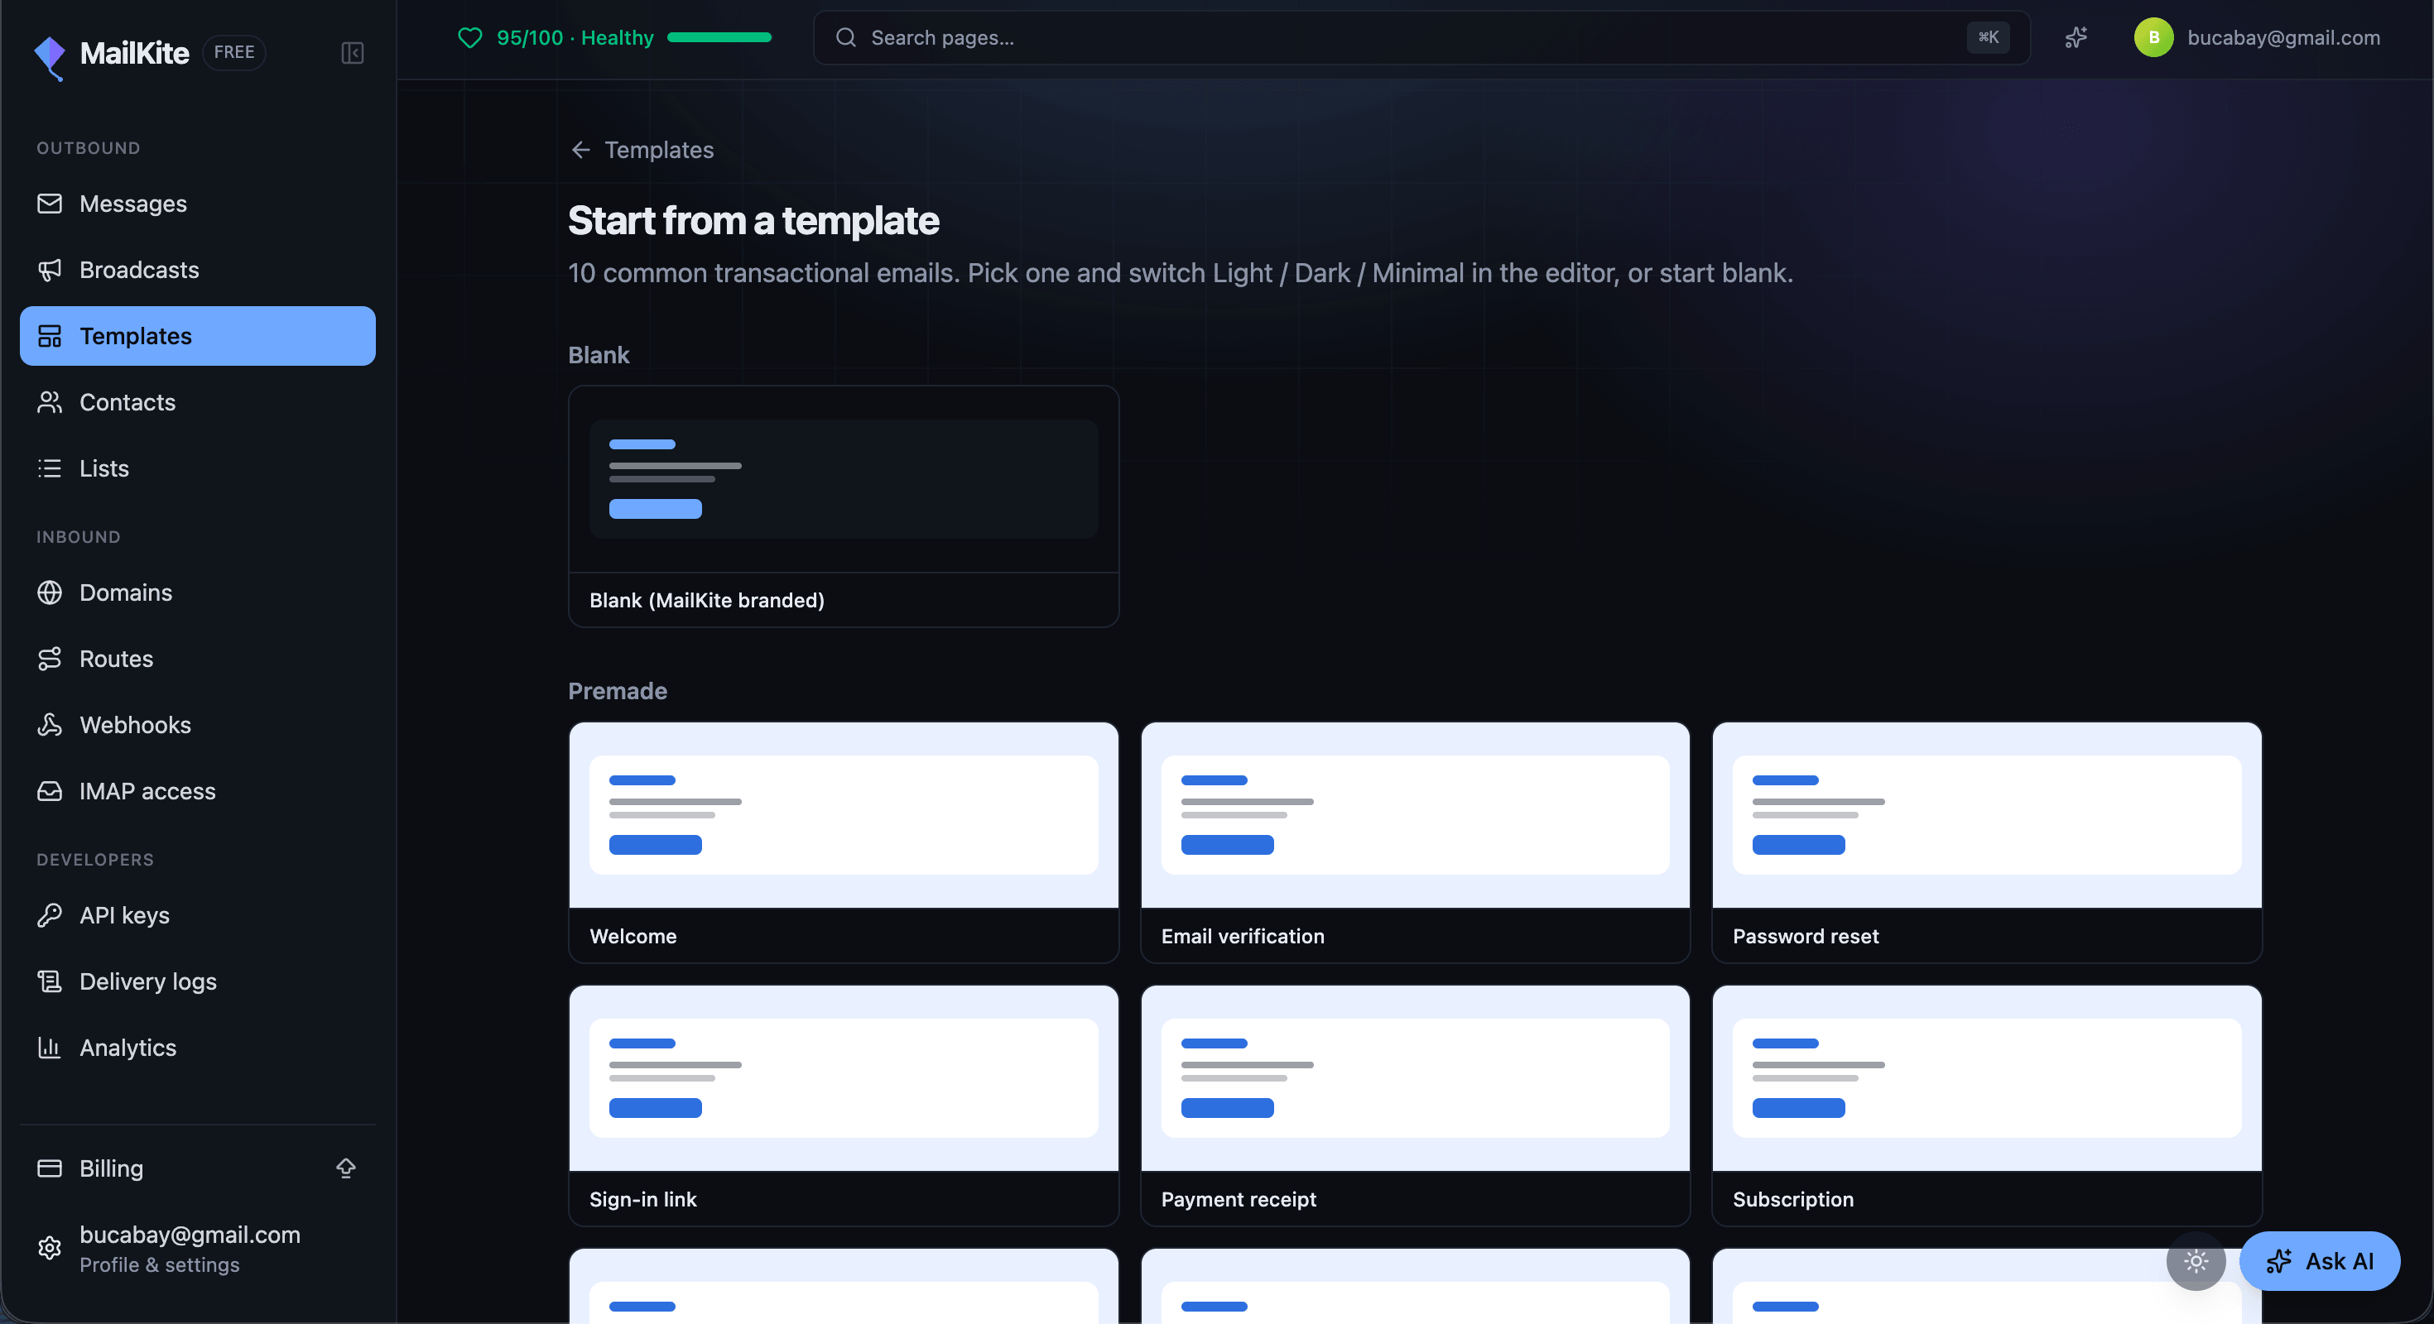Click the Domains globe icon
This screenshot has width=2434, height=1324.
pyautogui.click(x=49, y=592)
